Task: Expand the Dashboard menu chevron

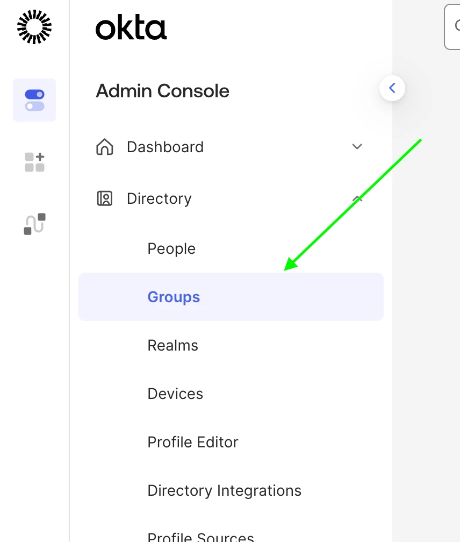Action: pyautogui.click(x=357, y=147)
